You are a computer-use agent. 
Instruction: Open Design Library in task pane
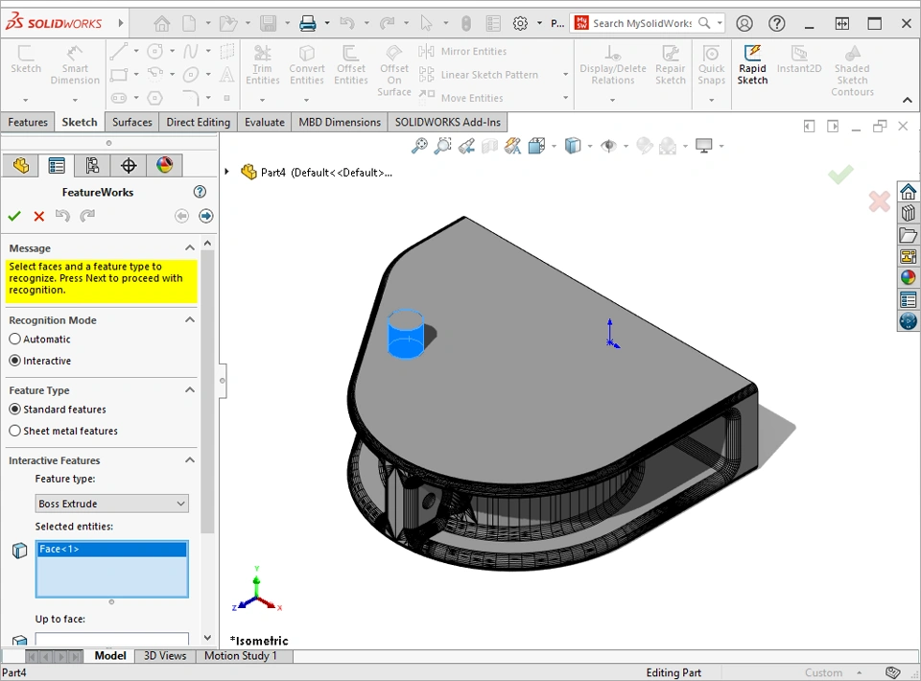[x=909, y=213]
